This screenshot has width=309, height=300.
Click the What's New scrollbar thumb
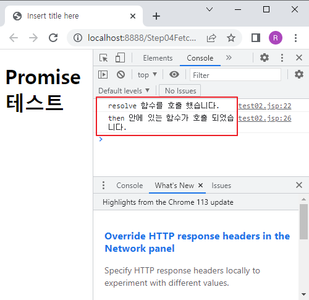[x=303, y=221]
